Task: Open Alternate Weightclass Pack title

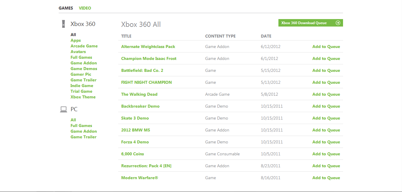Action: click(148, 47)
